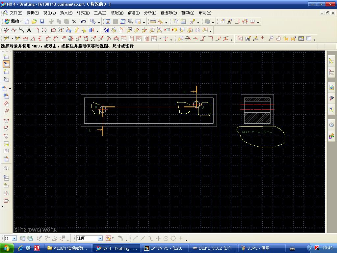
Task: Select the horizontal dimension icon
Action: [25, 39]
